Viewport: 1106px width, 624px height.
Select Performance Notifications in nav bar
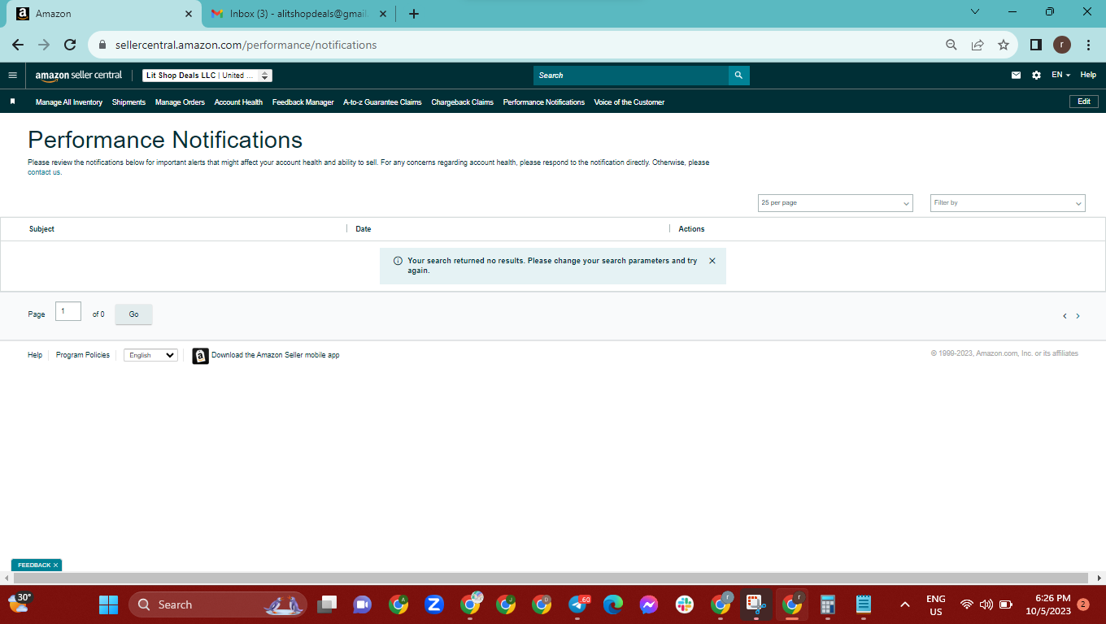click(543, 102)
